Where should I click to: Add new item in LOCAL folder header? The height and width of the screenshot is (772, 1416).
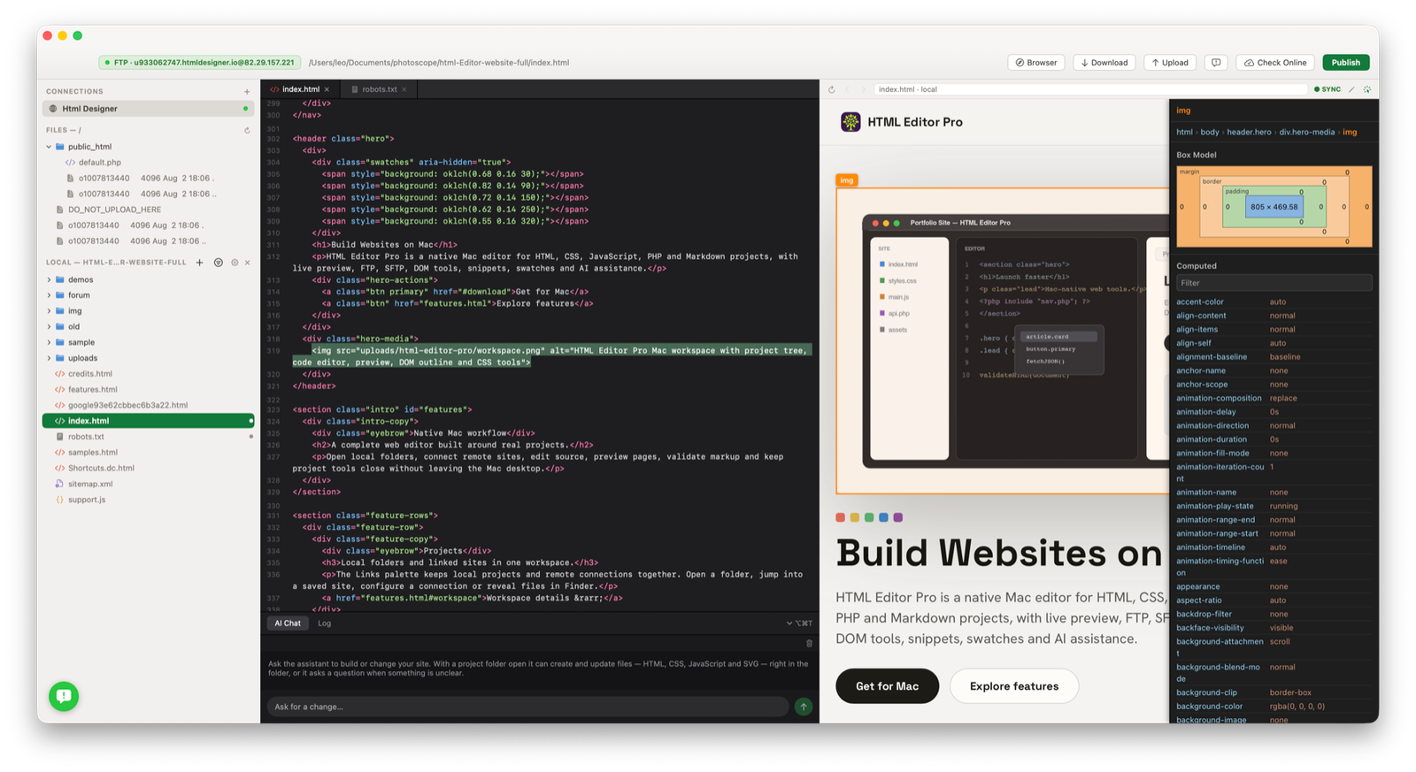tap(199, 263)
